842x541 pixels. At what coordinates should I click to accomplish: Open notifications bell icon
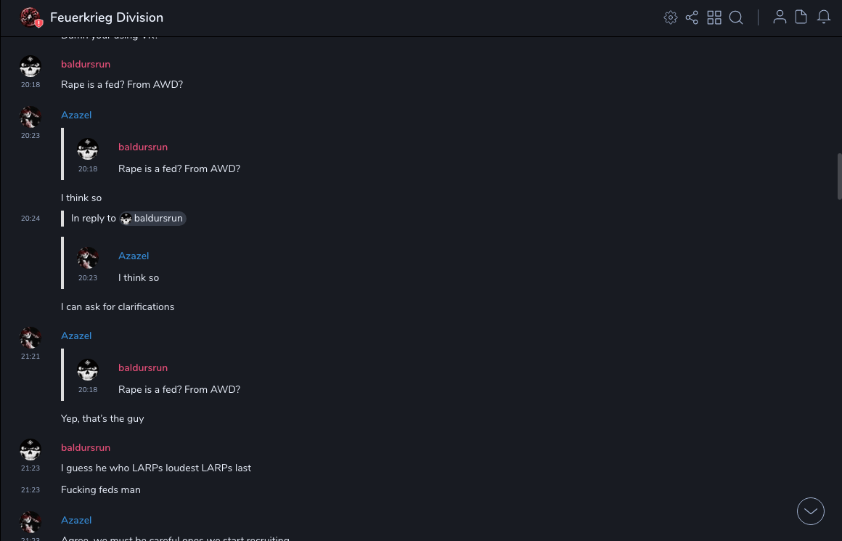point(824,17)
